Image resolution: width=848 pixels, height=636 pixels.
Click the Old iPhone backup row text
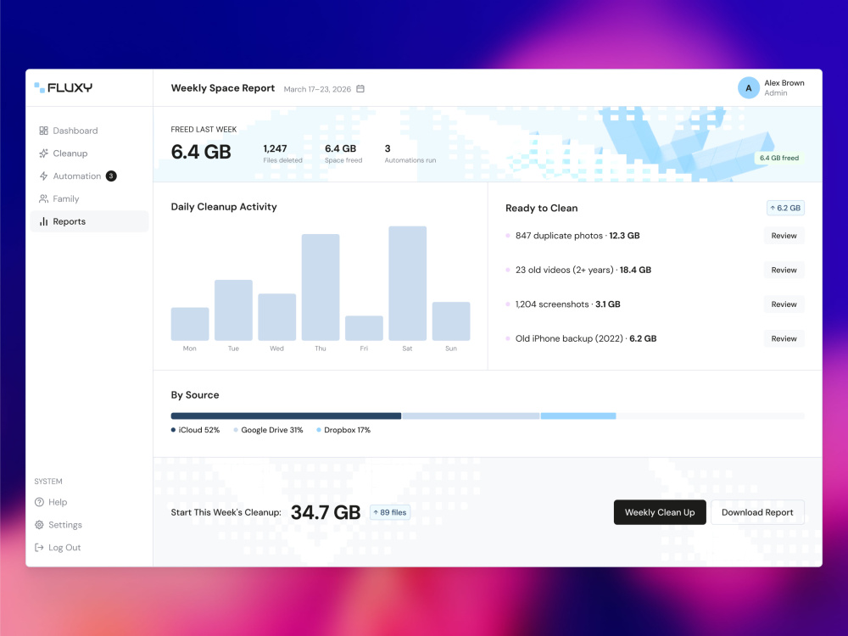click(586, 338)
